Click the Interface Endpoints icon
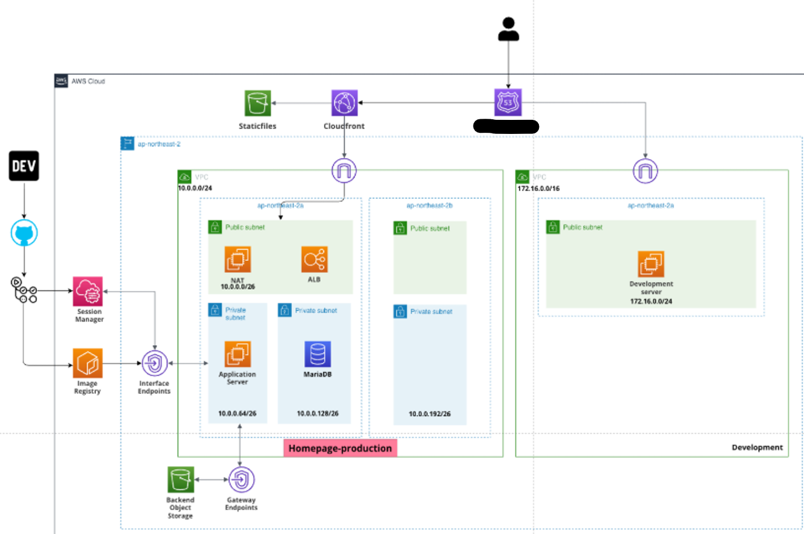Viewport: 804px width, 534px height. 154,364
